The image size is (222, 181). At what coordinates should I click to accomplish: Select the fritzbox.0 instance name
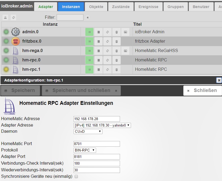(32, 41)
